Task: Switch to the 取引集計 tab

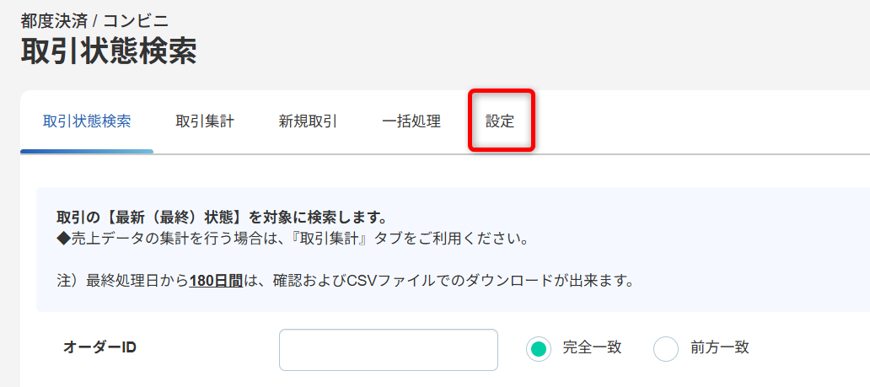Action: pos(205,121)
